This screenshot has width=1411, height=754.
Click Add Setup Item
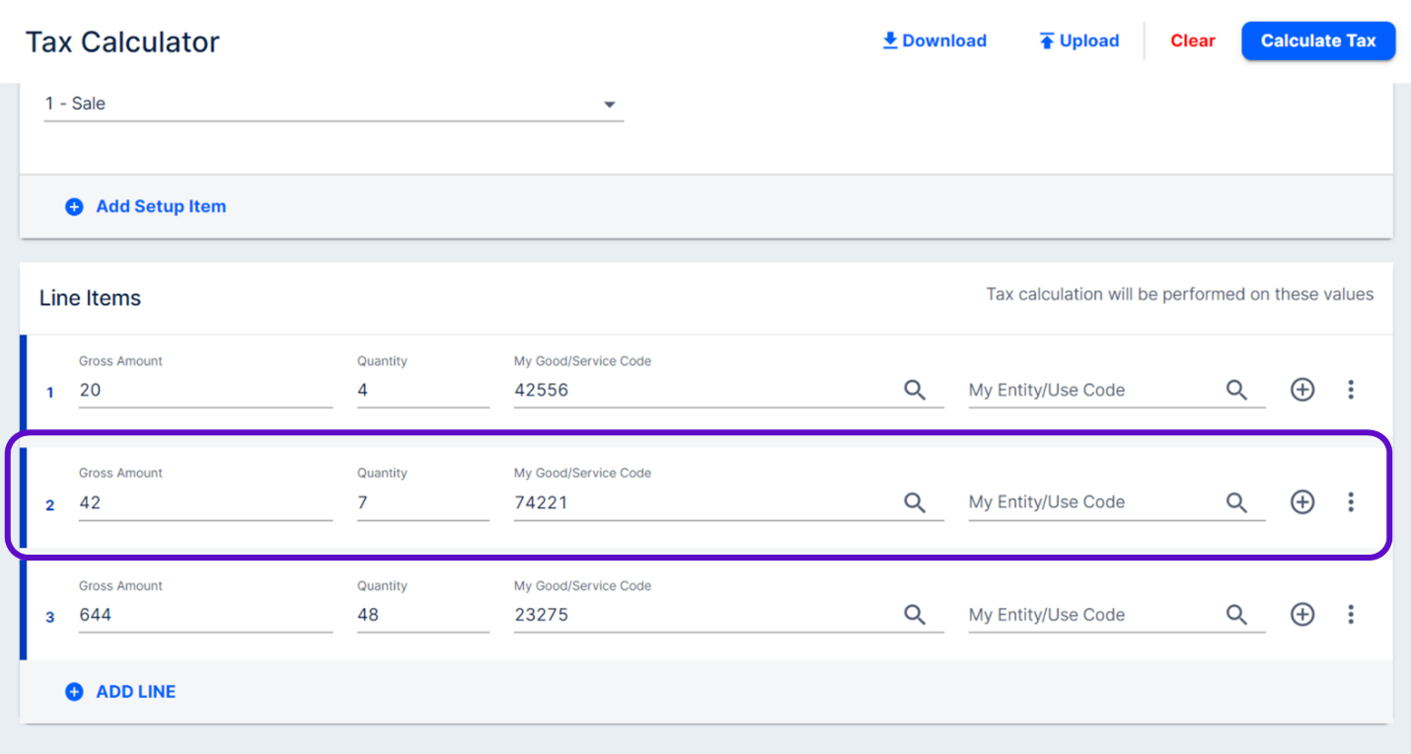pyautogui.click(x=146, y=206)
